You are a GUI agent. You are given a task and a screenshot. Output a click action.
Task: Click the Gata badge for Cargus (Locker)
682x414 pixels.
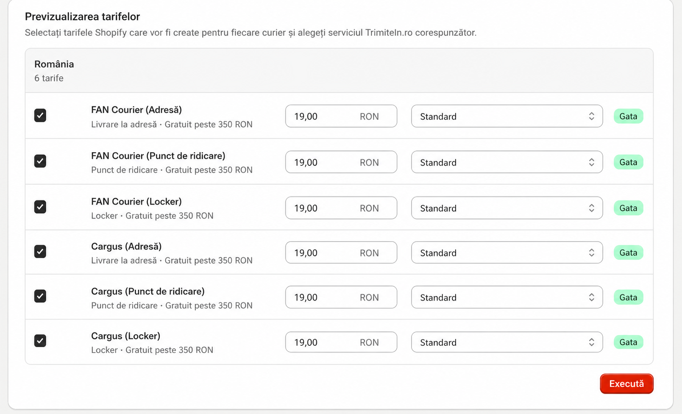click(x=628, y=342)
